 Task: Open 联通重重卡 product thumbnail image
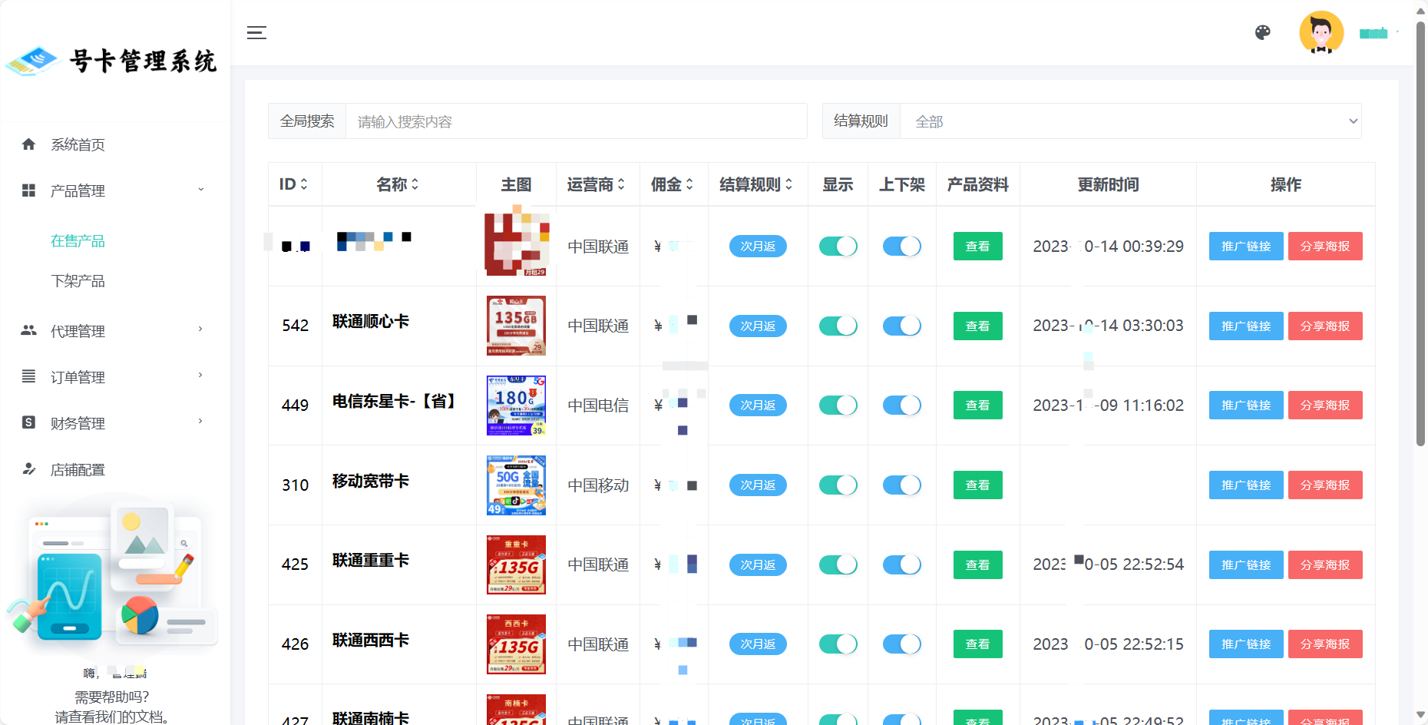[516, 564]
